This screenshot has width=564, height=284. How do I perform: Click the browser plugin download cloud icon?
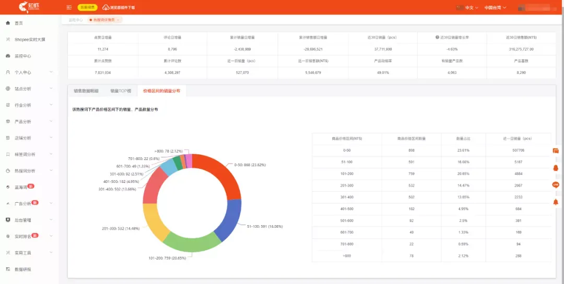click(105, 7)
